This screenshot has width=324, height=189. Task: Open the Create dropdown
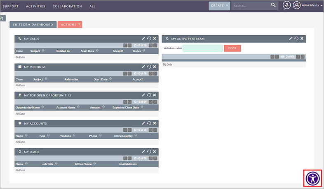tap(219, 6)
